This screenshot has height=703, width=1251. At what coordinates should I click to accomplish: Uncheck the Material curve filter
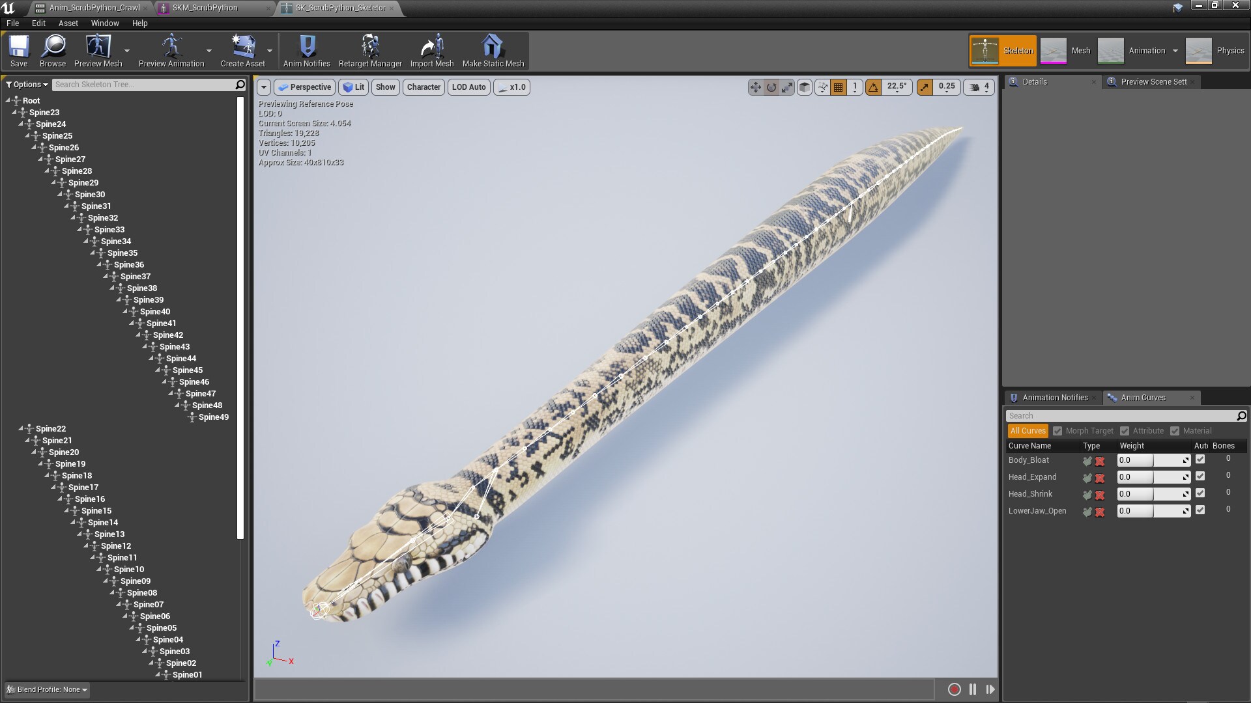[x=1175, y=430]
